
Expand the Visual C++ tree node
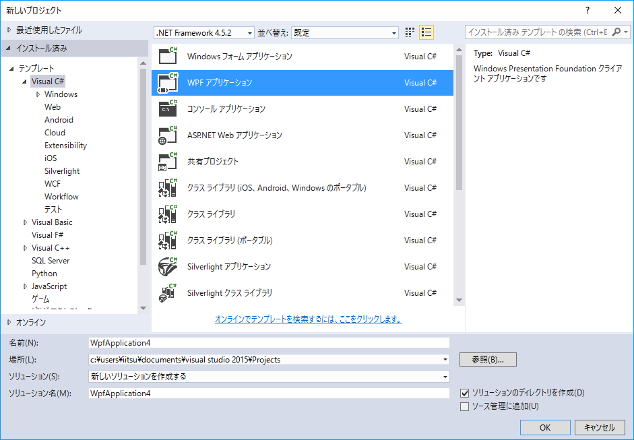(x=25, y=248)
